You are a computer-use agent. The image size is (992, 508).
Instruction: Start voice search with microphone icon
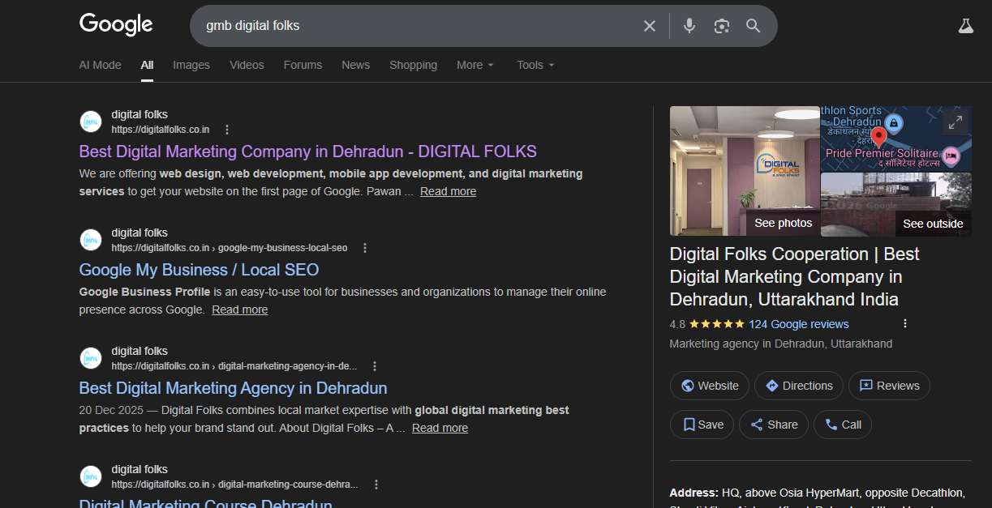(x=689, y=26)
